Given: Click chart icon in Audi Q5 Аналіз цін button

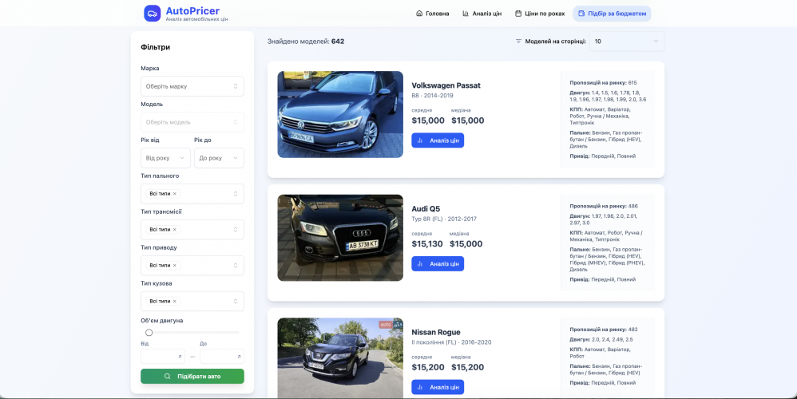Looking at the screenshot, I should (x=420, y=264).
